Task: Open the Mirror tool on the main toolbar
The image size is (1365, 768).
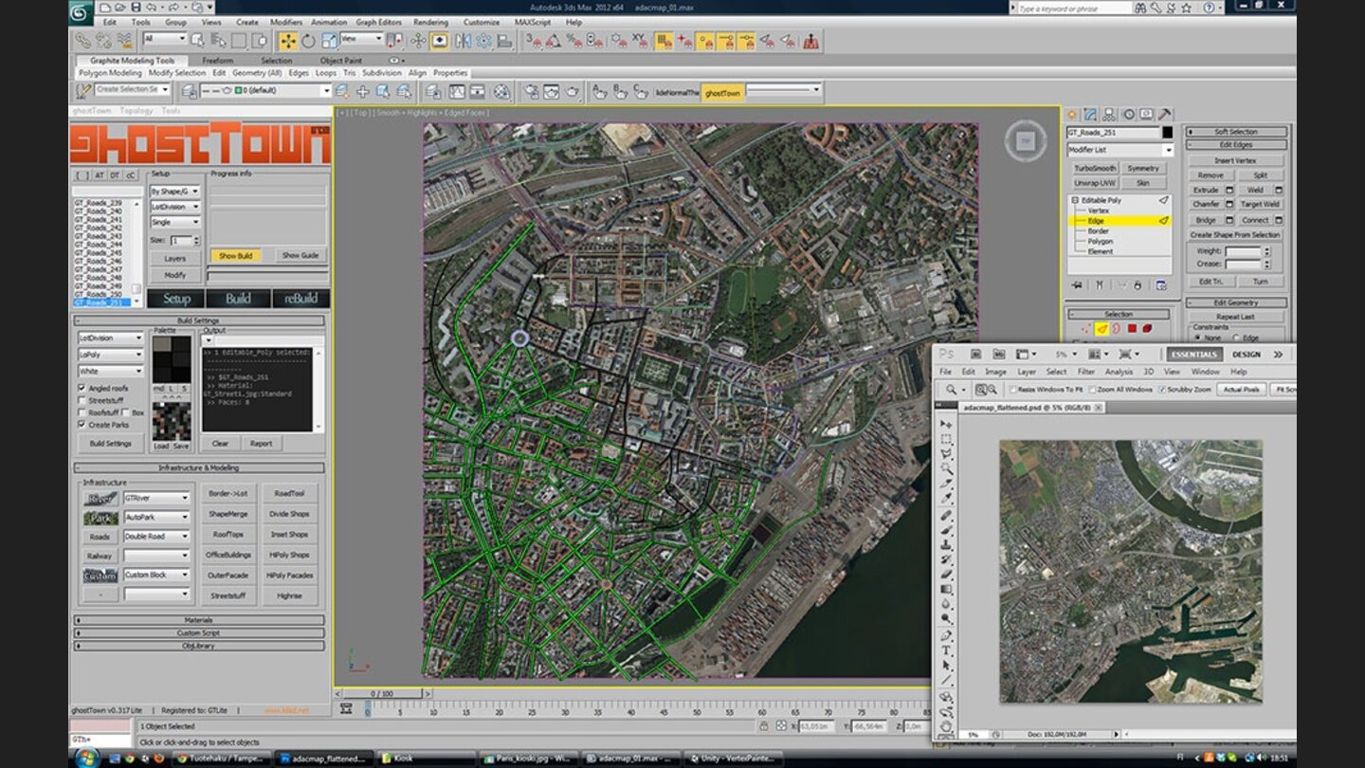Action: 461,40
